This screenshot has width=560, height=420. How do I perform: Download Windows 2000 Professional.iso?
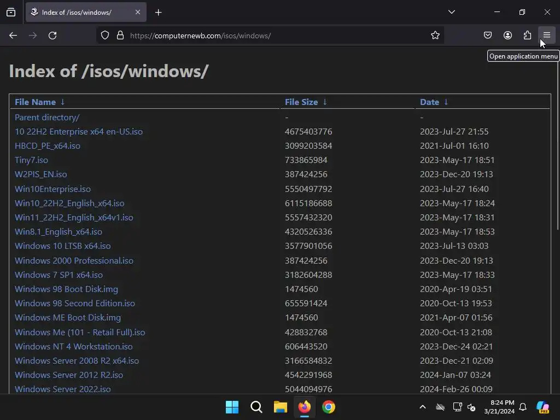click(x=74, y=260)
